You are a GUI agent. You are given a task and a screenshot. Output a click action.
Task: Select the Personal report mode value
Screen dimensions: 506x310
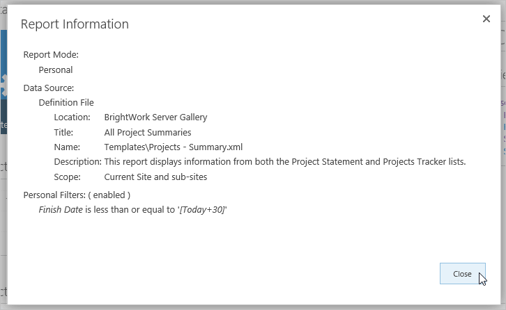pos(56,70)
